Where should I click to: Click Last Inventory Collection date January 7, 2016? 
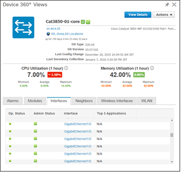[x=106, y=60]
